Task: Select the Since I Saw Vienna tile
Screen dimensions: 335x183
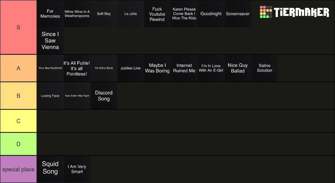Action: pyautogui.click(x=50, y=40)
